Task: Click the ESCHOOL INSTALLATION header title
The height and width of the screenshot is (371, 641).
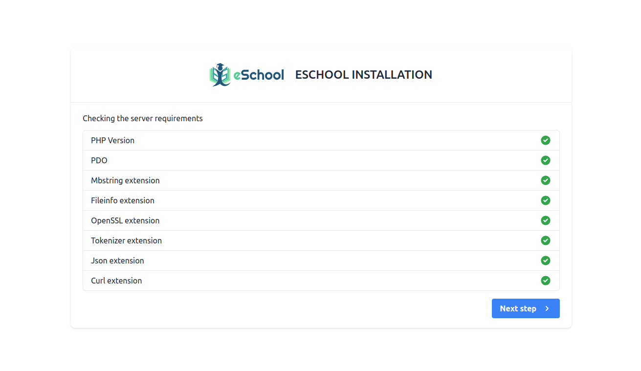Action: pyautogui.click(x=363, y=74)
